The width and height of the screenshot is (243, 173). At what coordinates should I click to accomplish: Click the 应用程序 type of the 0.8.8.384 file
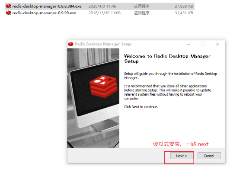coord(142,6)
